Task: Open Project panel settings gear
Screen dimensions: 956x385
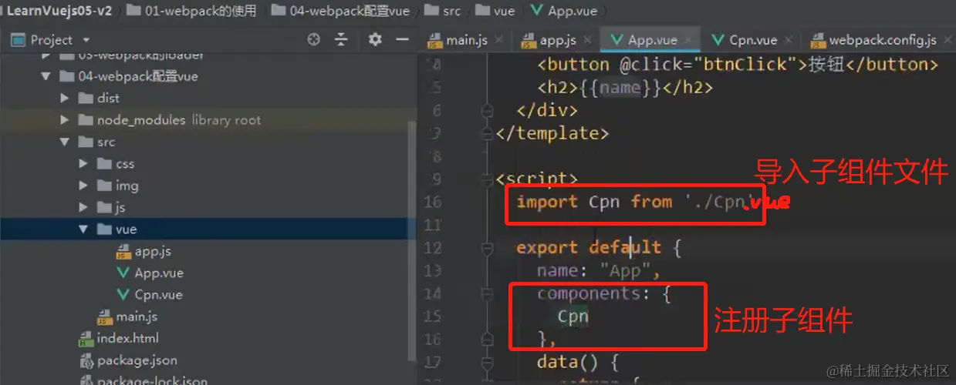Action: (375, 40)
